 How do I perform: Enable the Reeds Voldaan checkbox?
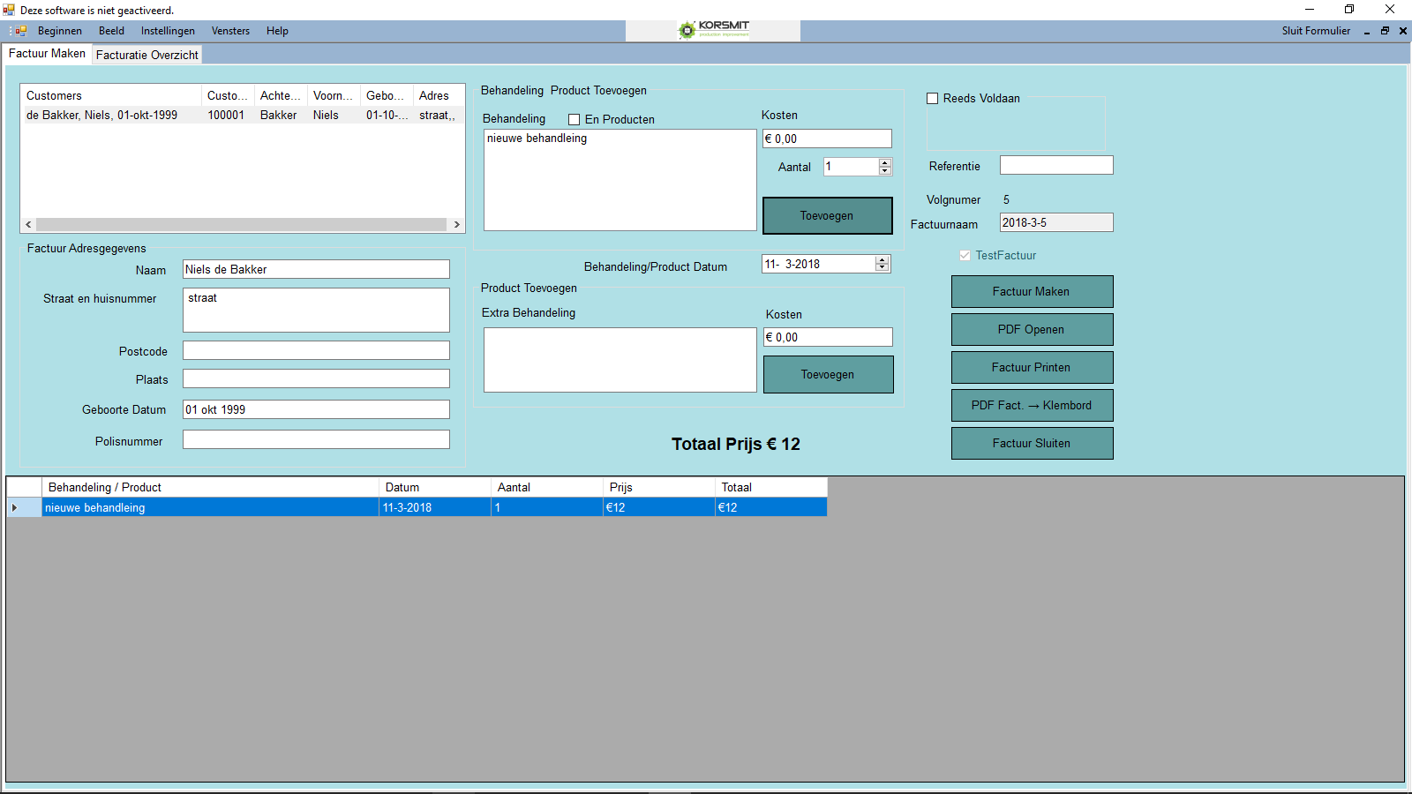tap(932, 99)
